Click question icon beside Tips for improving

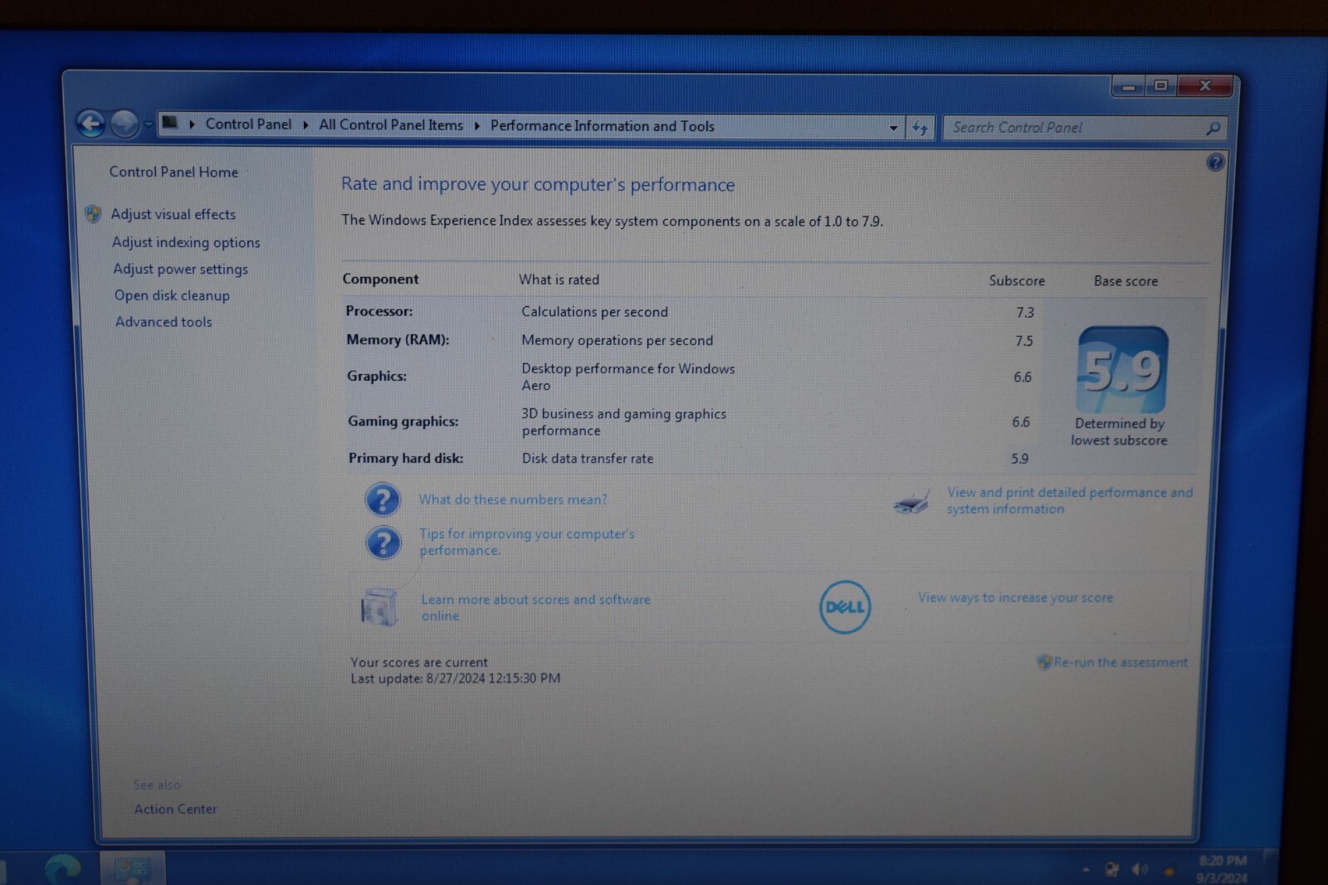coord(383,542)
